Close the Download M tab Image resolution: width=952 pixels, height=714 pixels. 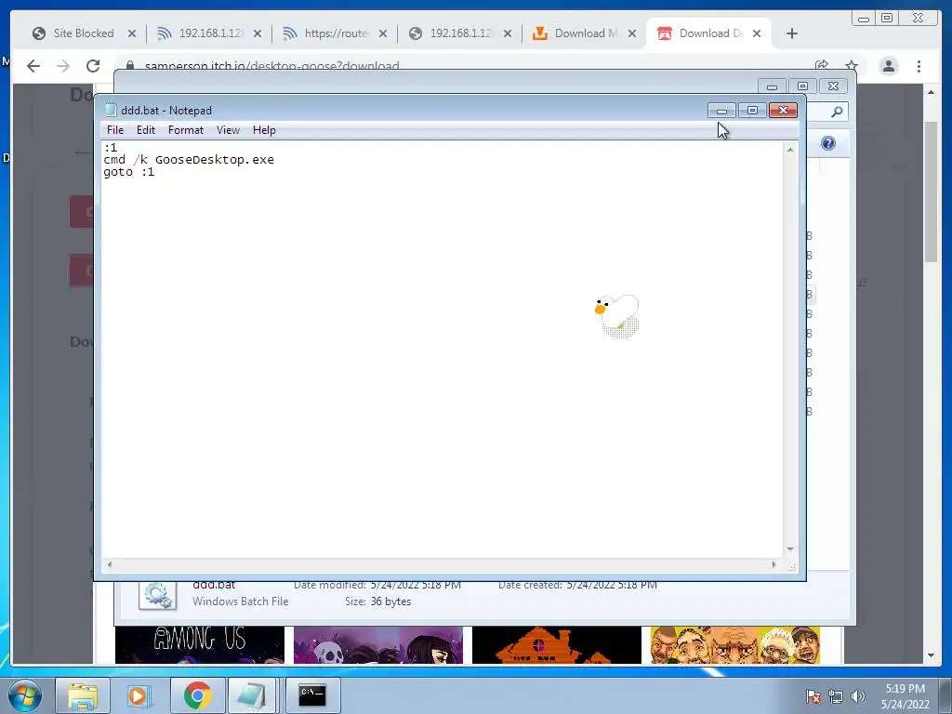point(632,33)
